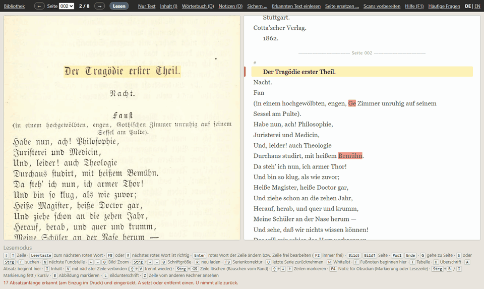Open Häufige Fragen link
This screenshot has width=484, height=289.
(444, 6)
